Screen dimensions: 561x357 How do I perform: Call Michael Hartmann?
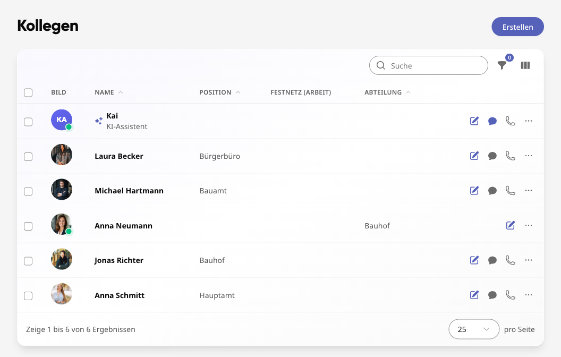click(x=510, y=190)
